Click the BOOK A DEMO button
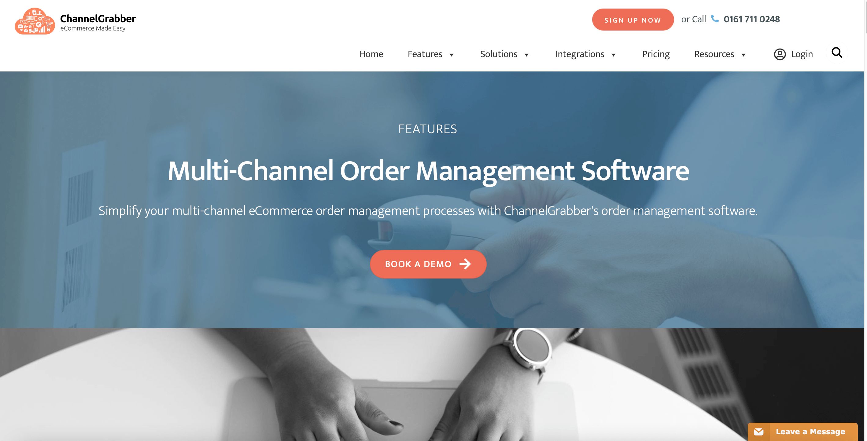The image size is (867, 441). coord(428,264)
